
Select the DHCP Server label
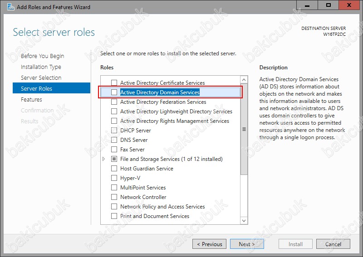tap(135, 131)
